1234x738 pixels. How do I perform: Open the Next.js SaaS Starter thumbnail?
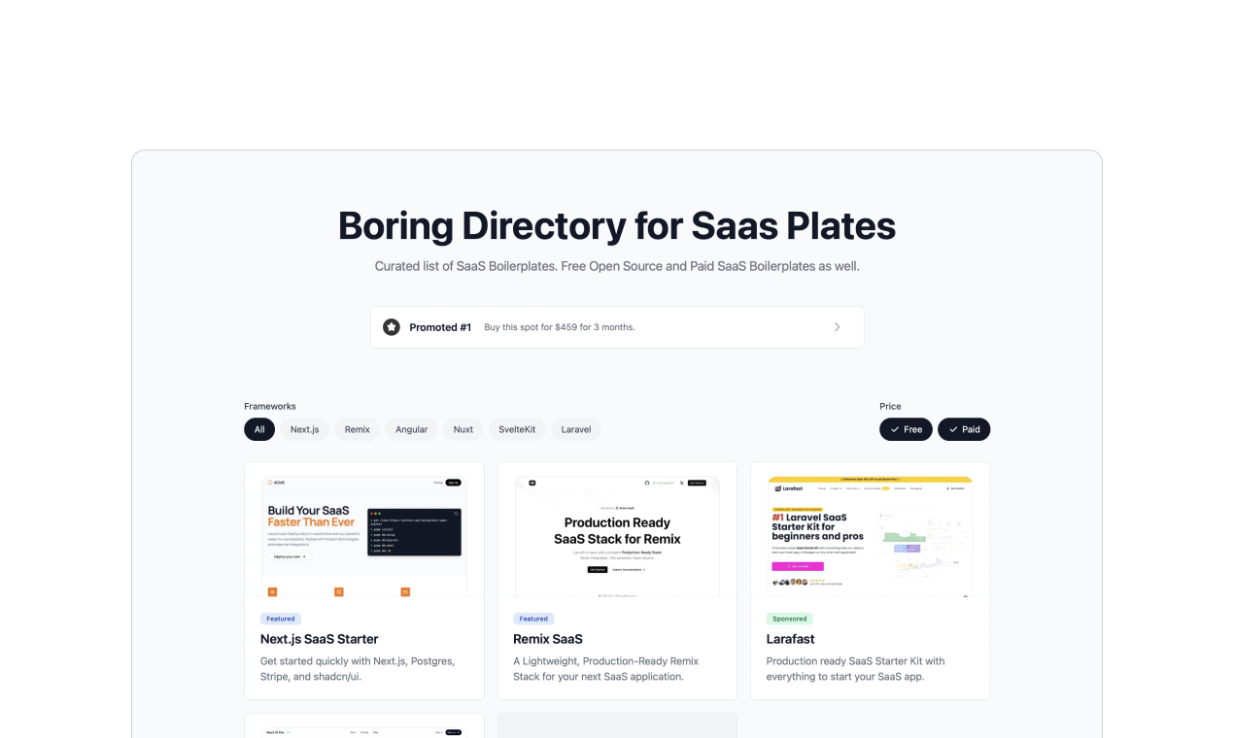point(364,536)
